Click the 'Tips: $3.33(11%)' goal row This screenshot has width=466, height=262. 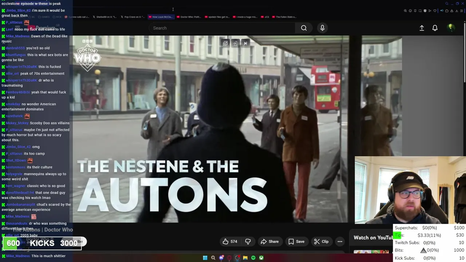click(429, 235)
